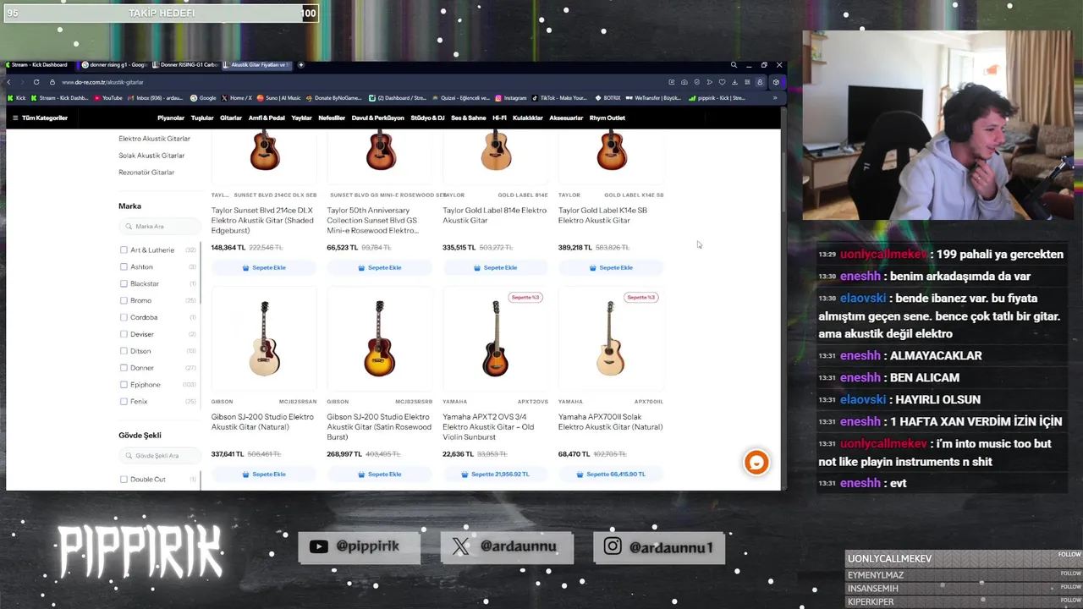Viewport: 1083px width, 609px height.
Task: Open the Gibson SJ-200 Satin Rosewood Burst thumbnail
Action: tap(380, 338)
